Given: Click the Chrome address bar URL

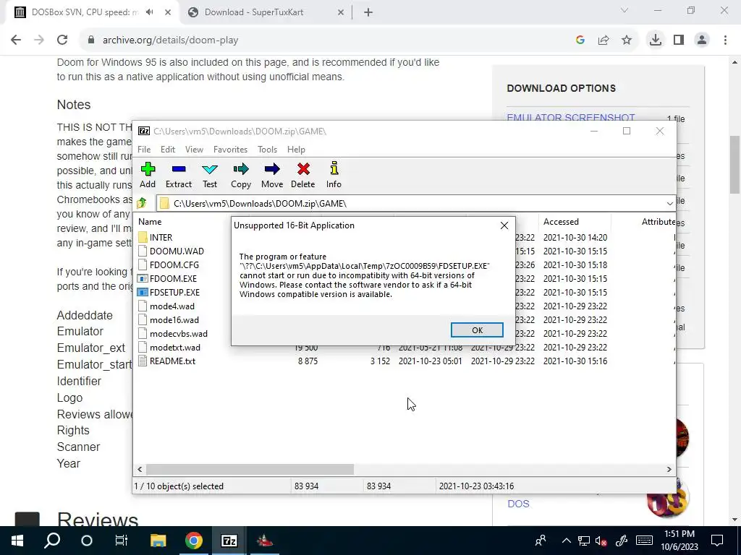Looking at the screenshot, I should [170, 40].
